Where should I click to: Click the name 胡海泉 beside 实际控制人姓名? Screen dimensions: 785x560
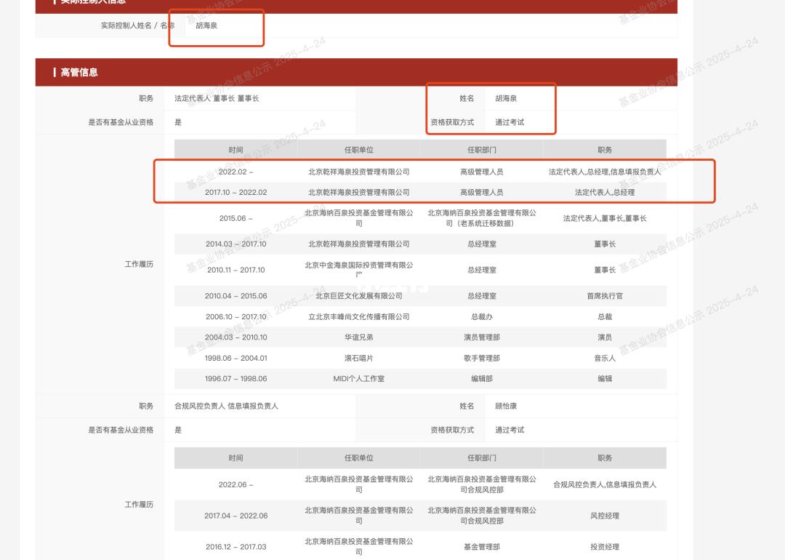tap(206, 25)
